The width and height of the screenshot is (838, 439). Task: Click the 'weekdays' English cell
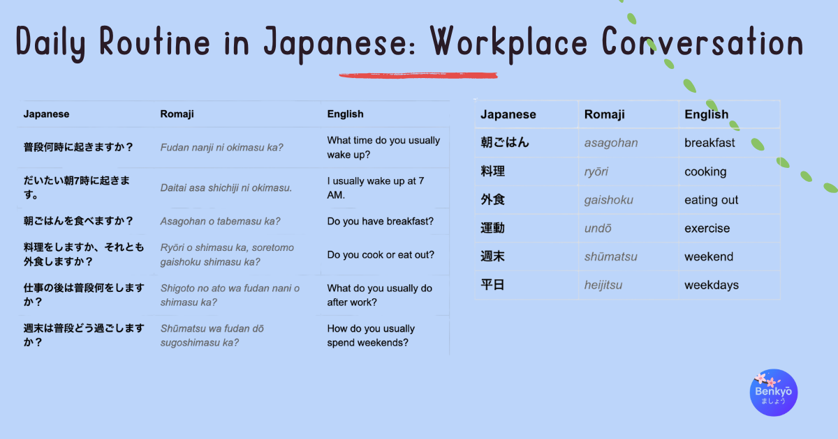click(712, 285)
